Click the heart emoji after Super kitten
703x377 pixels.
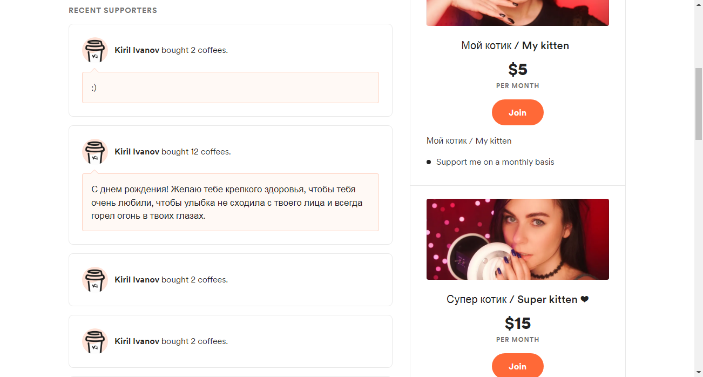[x=584, y=299]
